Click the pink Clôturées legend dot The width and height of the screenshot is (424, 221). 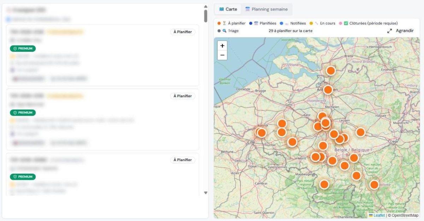tap(341, 23)
